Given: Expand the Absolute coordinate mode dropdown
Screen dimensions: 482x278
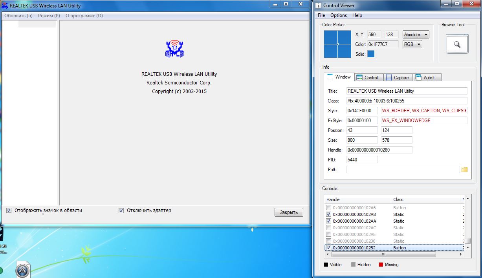Looking at the screenshot, I should pos(416,35).
